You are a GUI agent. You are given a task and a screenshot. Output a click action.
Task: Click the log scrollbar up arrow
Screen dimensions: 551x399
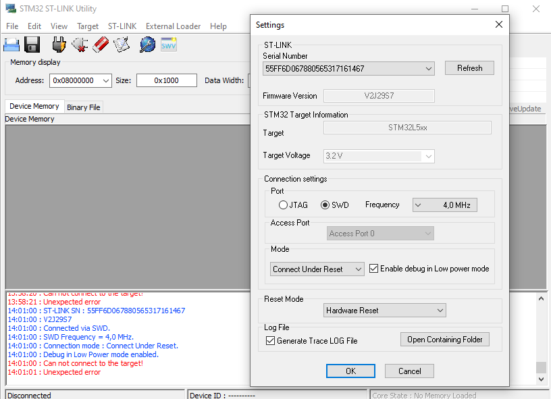pyautogui.click(x=541, y=298)
